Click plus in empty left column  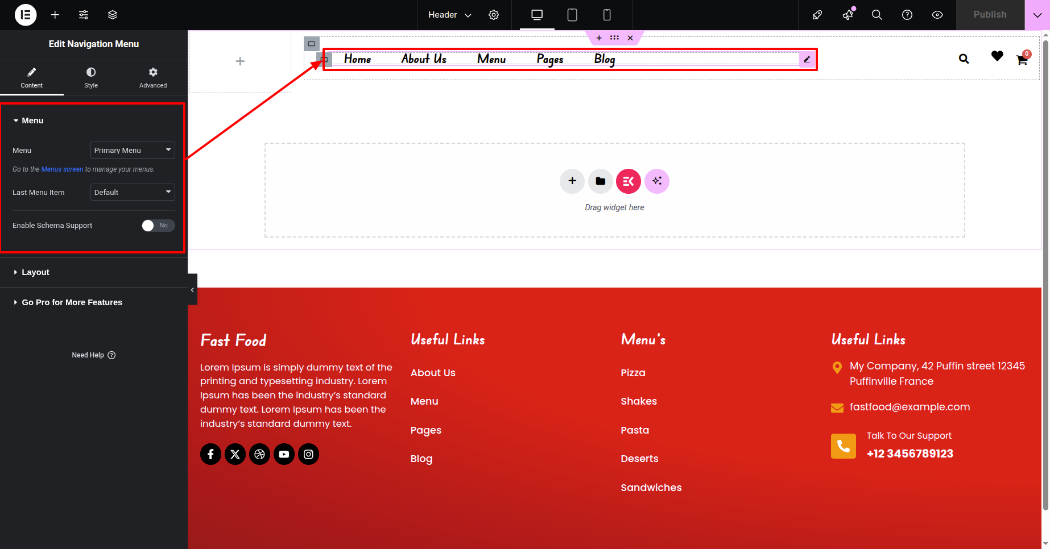click(x=240, y=61)
